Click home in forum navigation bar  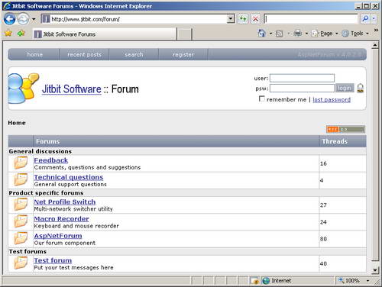coord(34,54)
